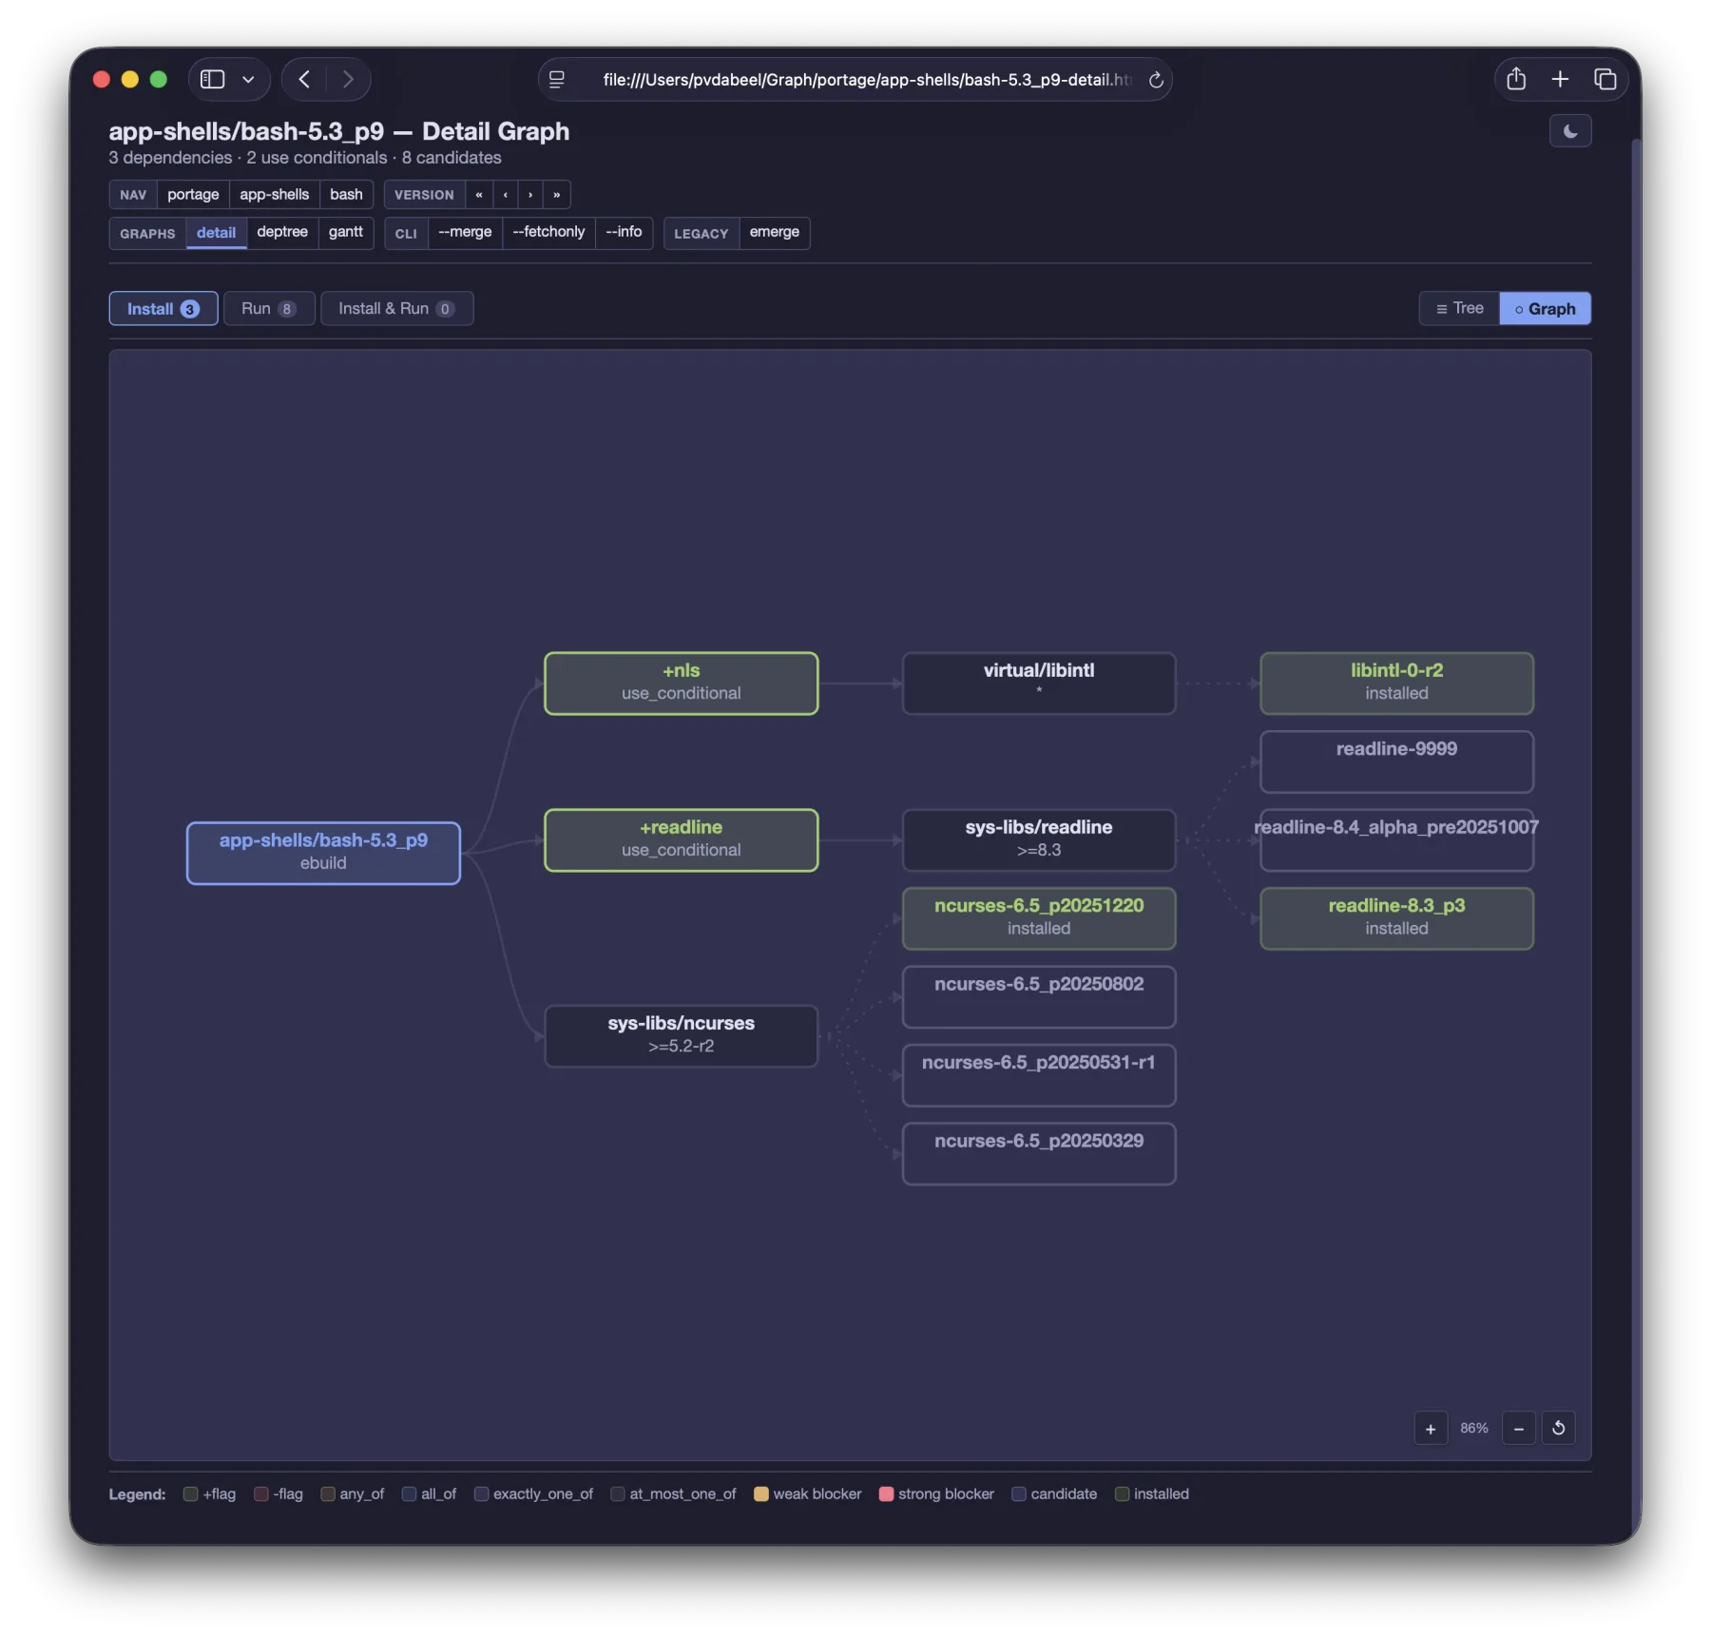Click the strong blocker legend swatch
Image resolution: width=1711 pixels, height=1637 pixels.
(886, 1493)
